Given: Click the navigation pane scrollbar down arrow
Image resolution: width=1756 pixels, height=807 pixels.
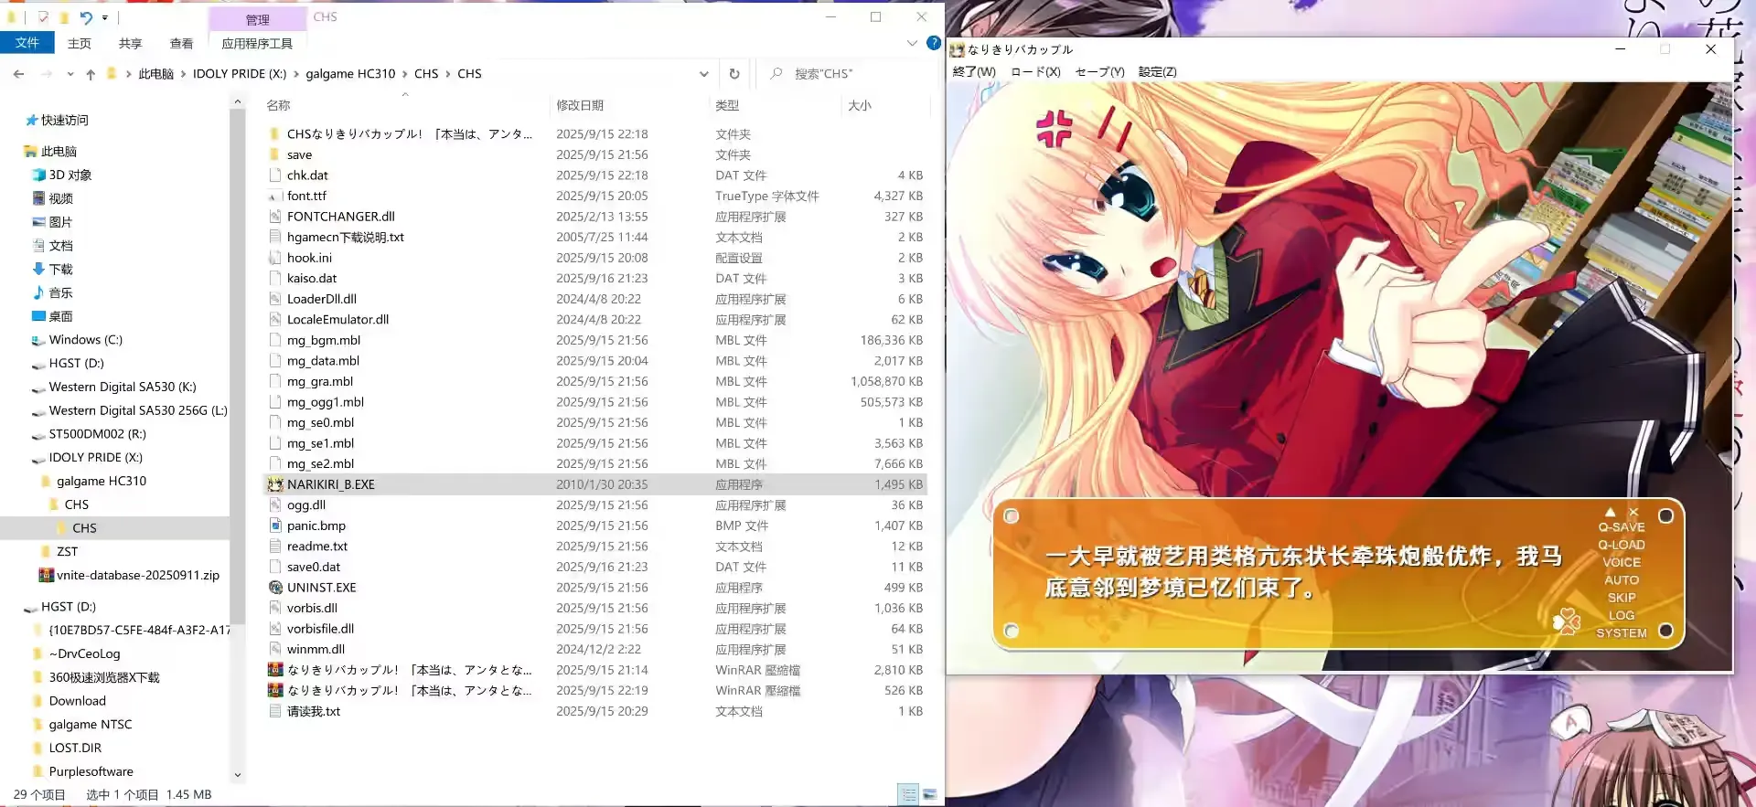Looking at the screenshot, I should (238, 774).
